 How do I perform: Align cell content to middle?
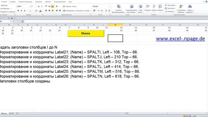[x=49, y=6]
